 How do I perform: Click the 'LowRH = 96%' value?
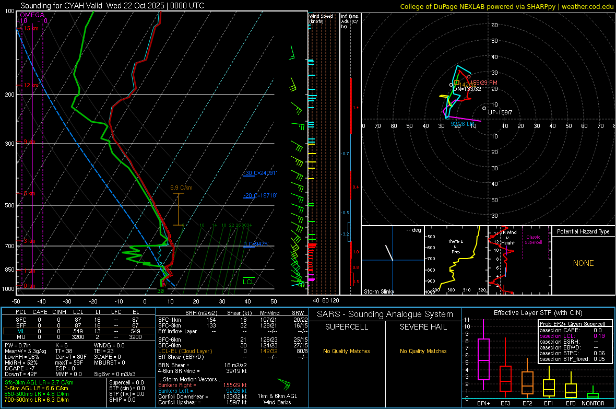[x=21, y=357]
